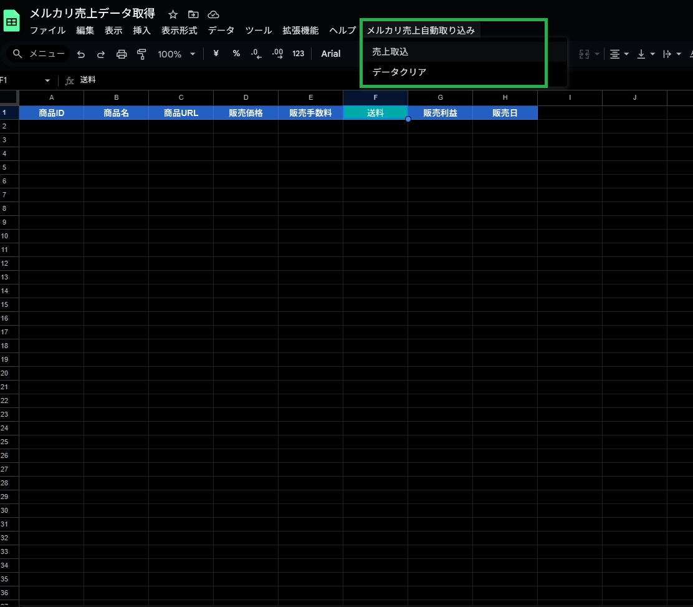Image resolution: width=693 pixels, height=607 pixels.
Task: Decrease decimal places
Action: [256, 54]
